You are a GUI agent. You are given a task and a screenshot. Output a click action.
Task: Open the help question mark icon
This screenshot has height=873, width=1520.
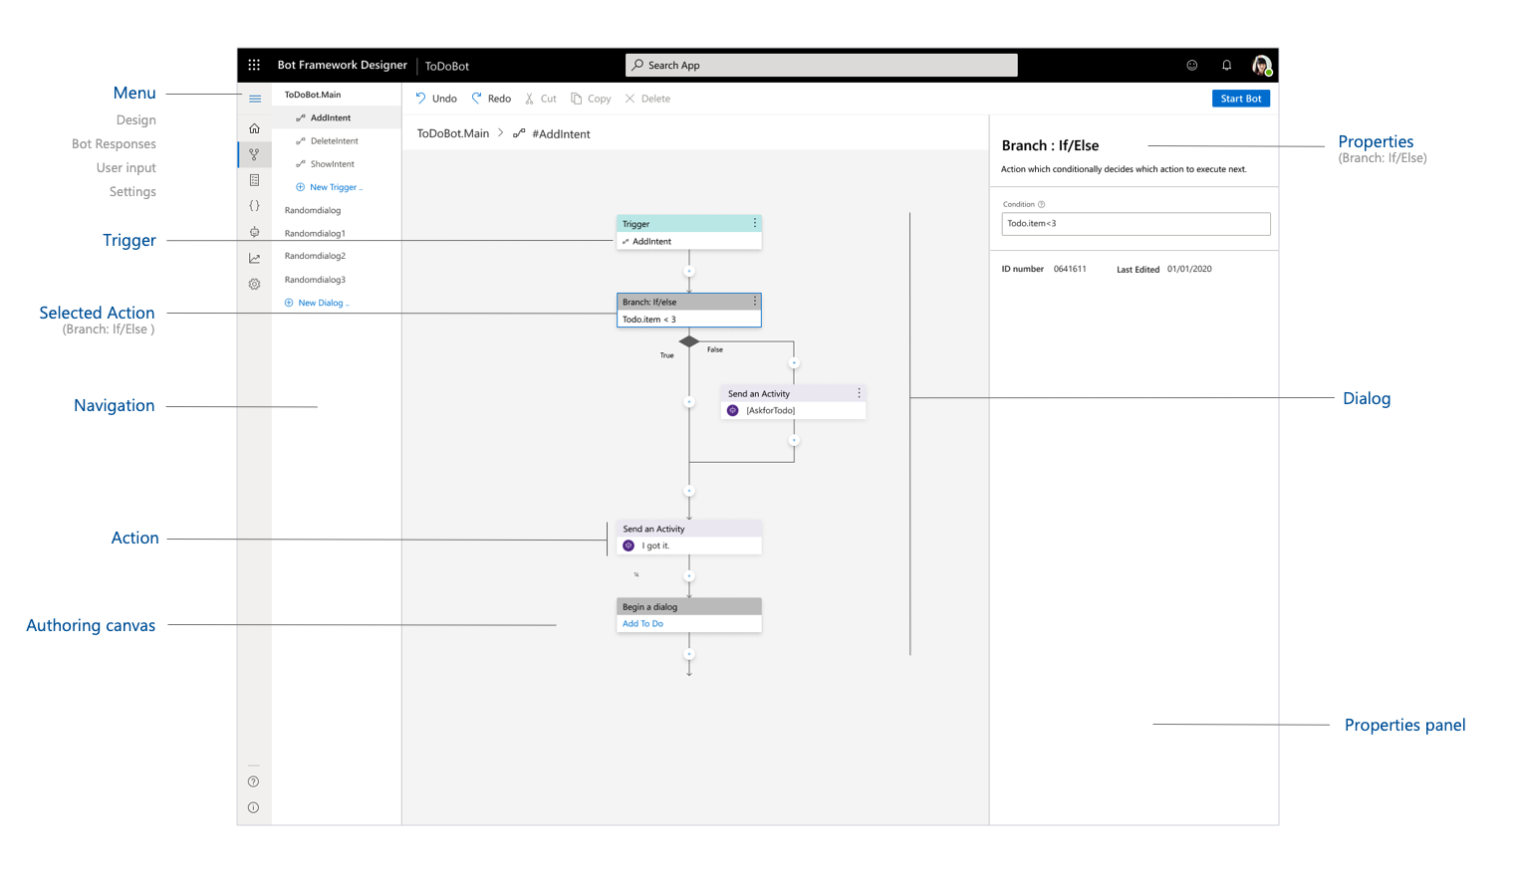(254, 780)
